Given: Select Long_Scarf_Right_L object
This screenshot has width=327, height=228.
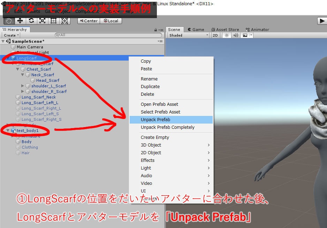Looking at the screenshot, I should [x=41, y=108].
